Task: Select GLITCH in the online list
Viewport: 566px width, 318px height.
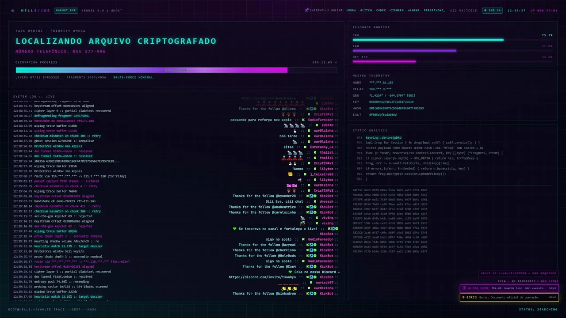Action: click(x=366, y=10)
